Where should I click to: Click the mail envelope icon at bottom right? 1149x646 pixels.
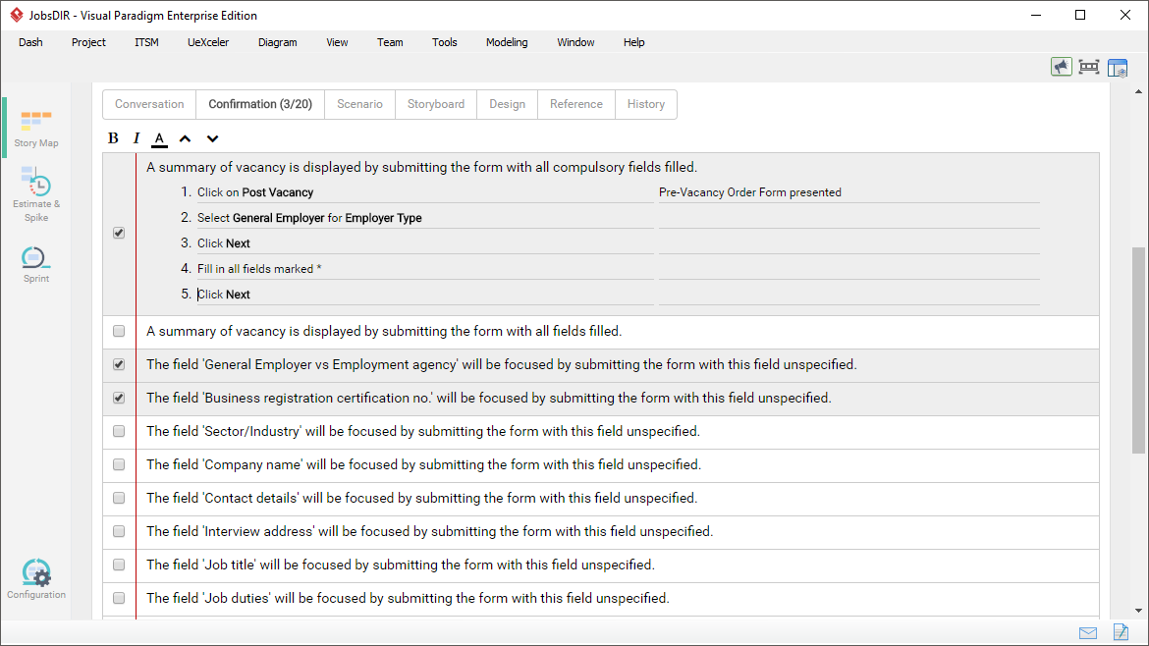click(1087, 632)
